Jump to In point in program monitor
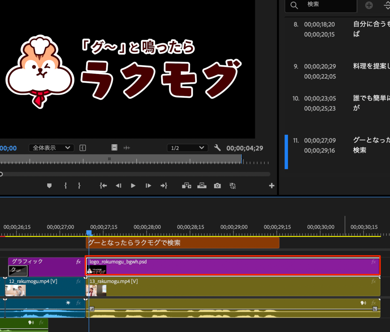 (x=103, y=186)
